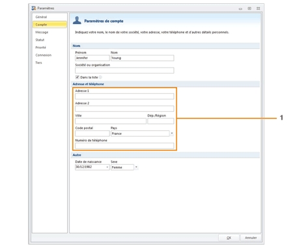Click the info icon beside Dans la liste
This screenshot has height=248, width=293.
(100, 77)
